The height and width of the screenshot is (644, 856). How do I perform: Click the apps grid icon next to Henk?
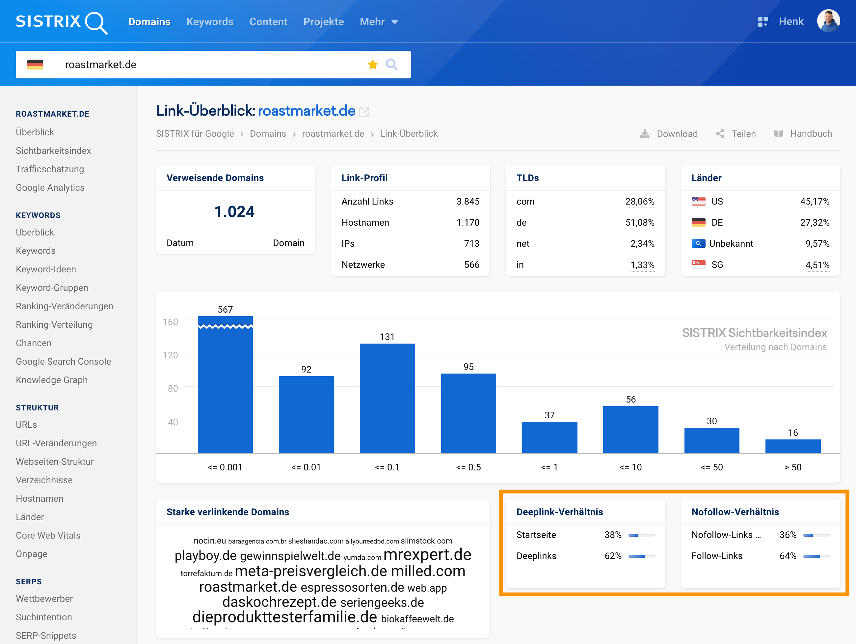pos(763,22)
